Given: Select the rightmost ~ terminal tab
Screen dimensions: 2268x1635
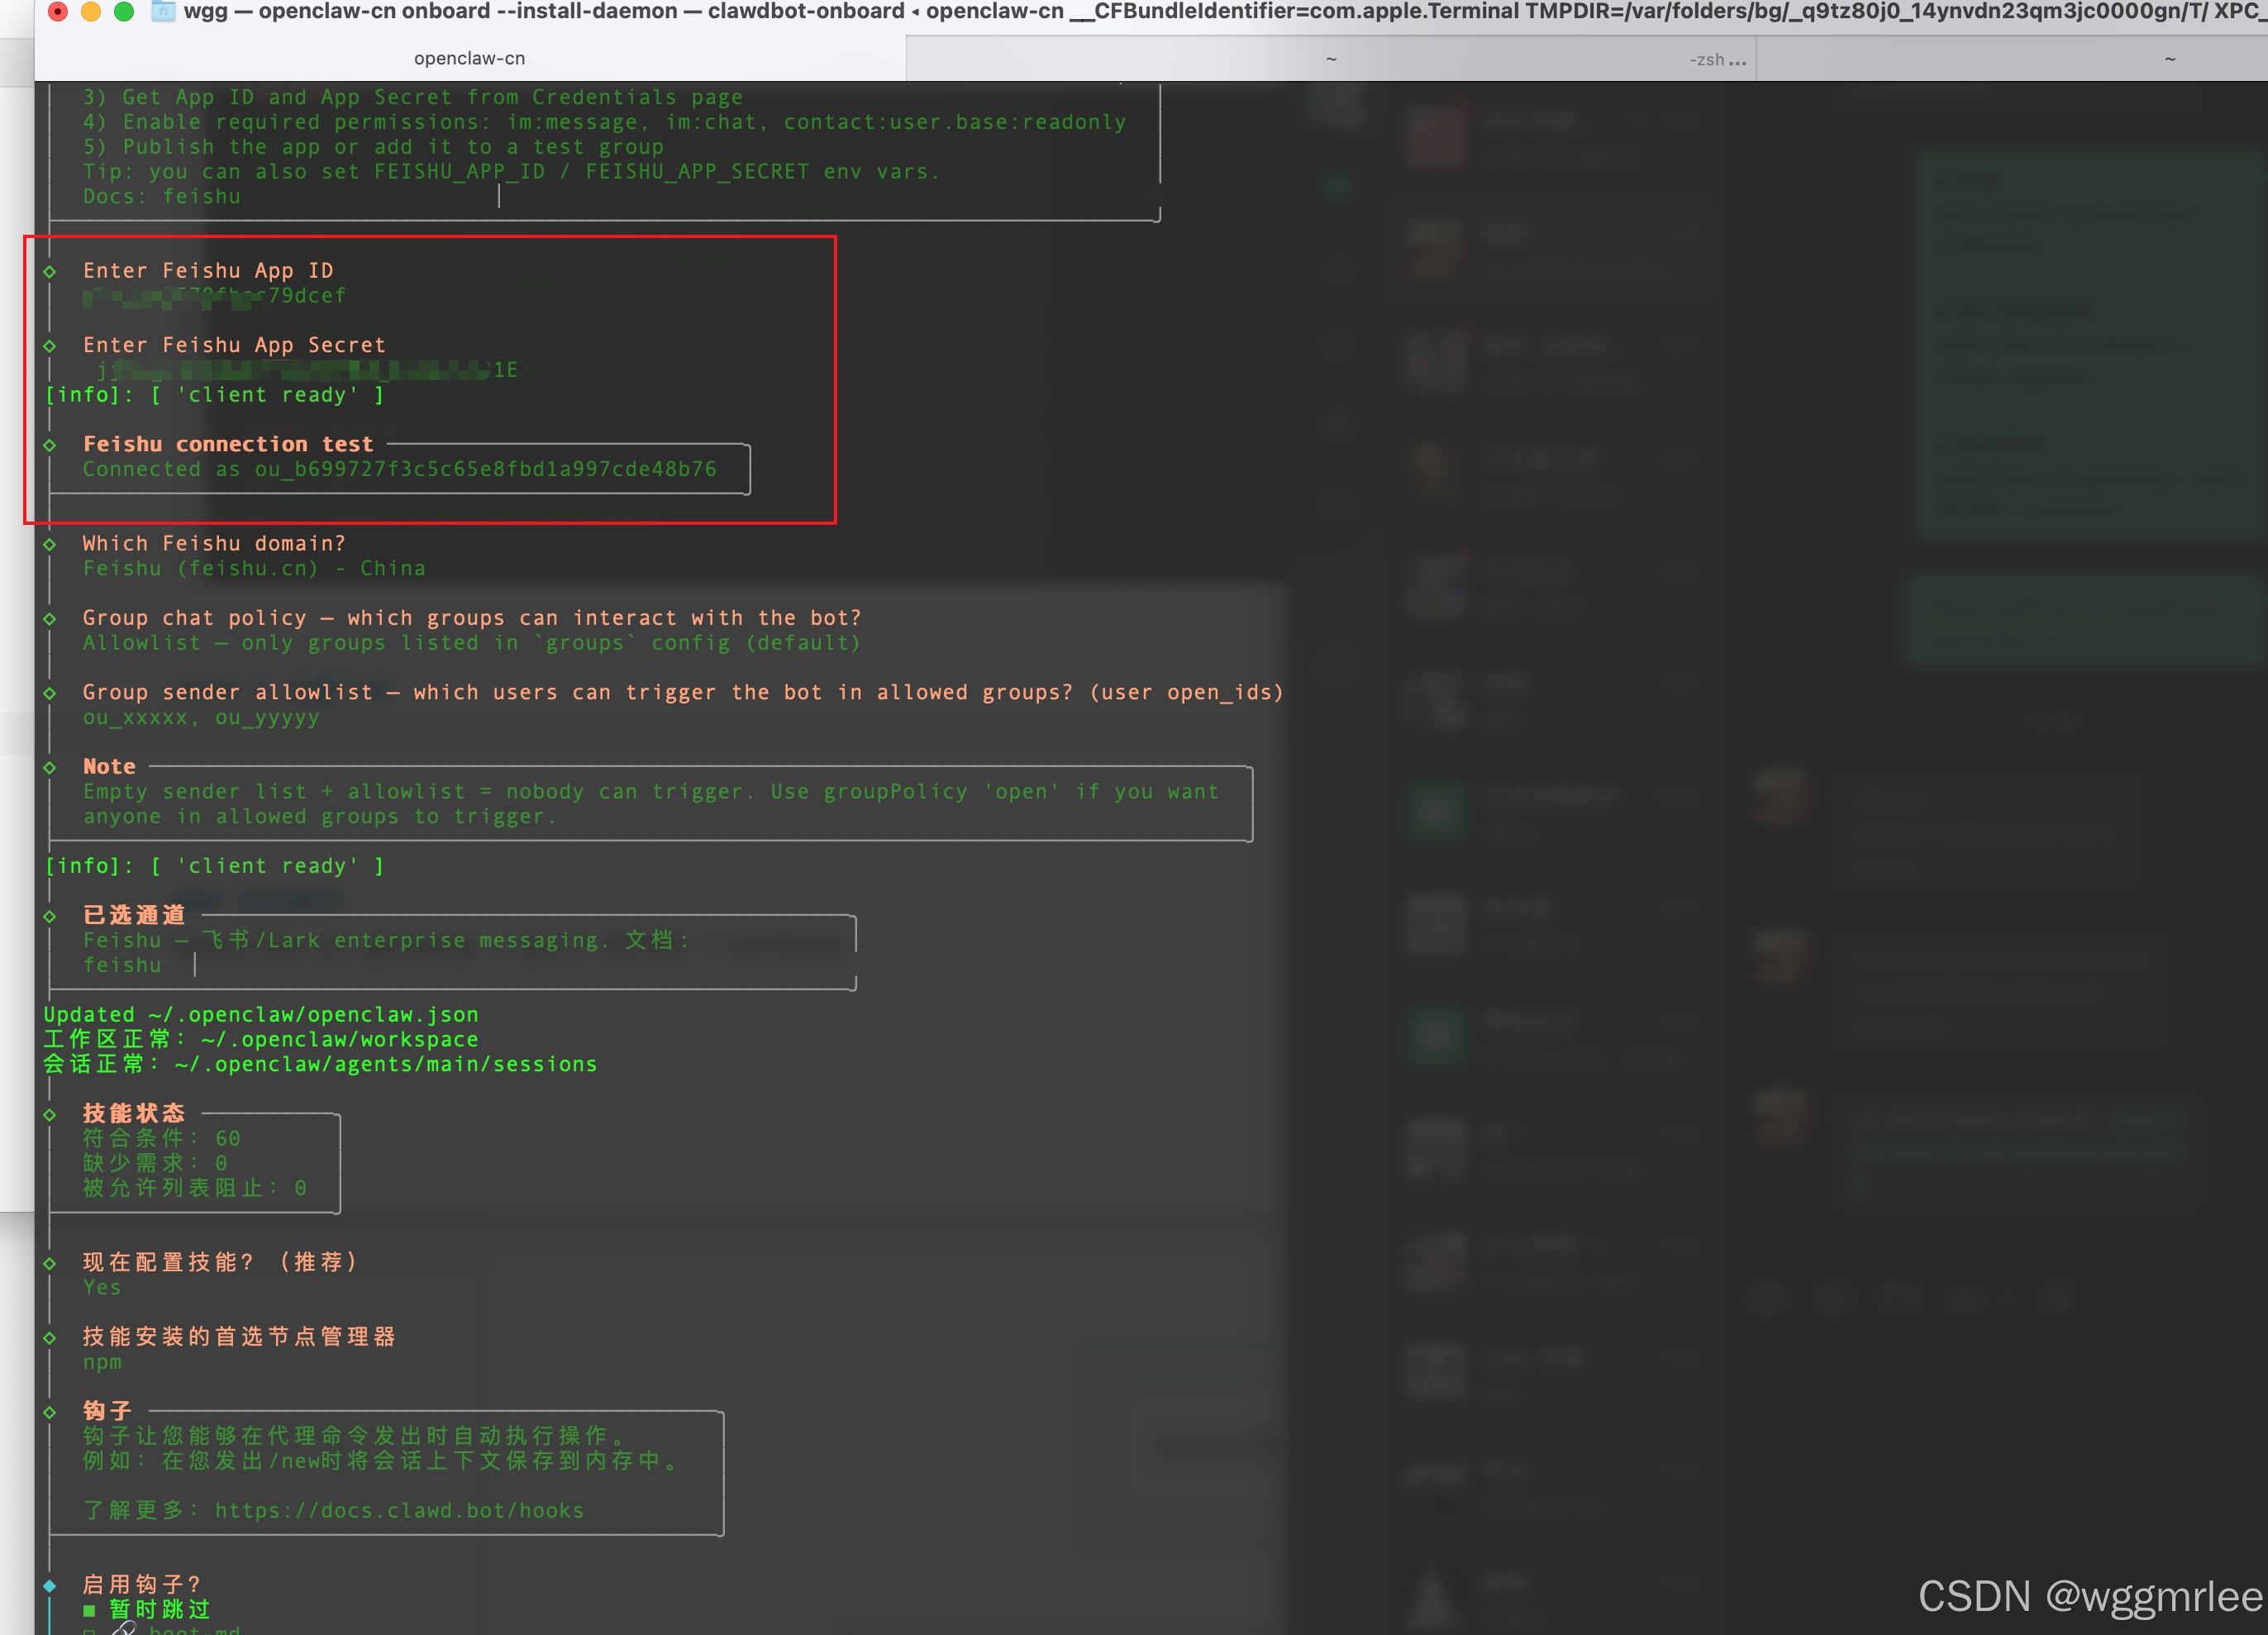Looking at the screenshot, I should tap(2169, 59).
